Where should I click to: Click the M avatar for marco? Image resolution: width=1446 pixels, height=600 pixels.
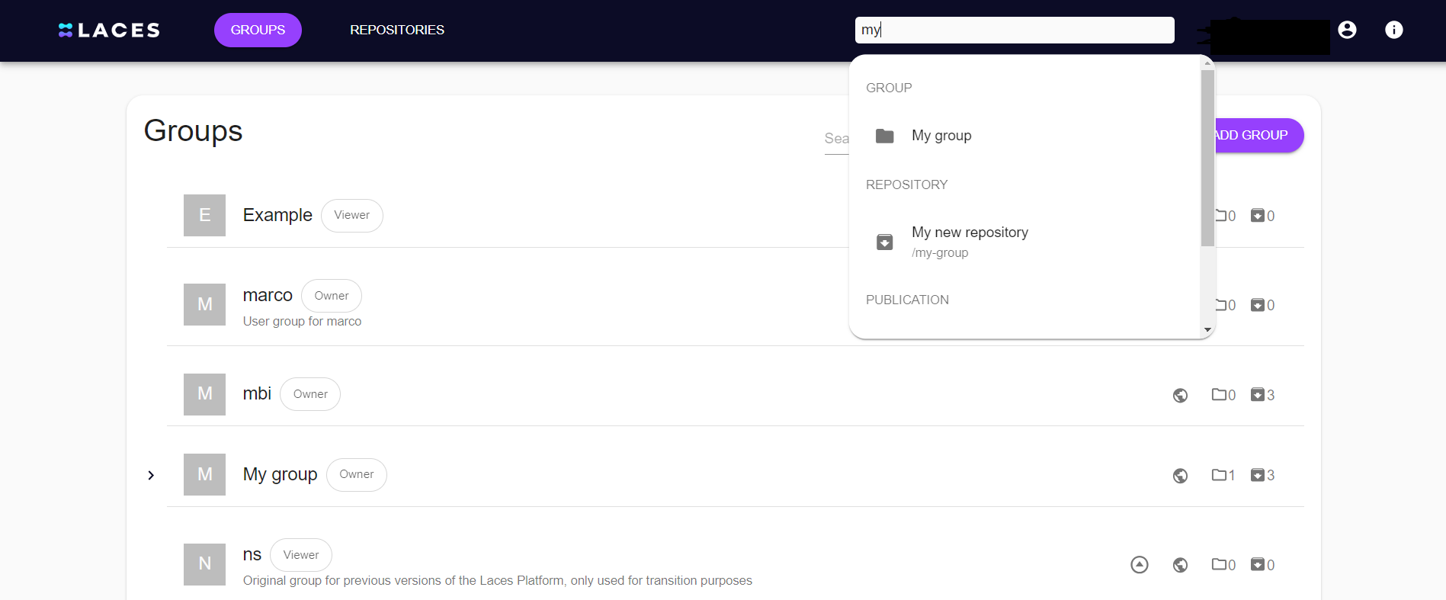204,305
